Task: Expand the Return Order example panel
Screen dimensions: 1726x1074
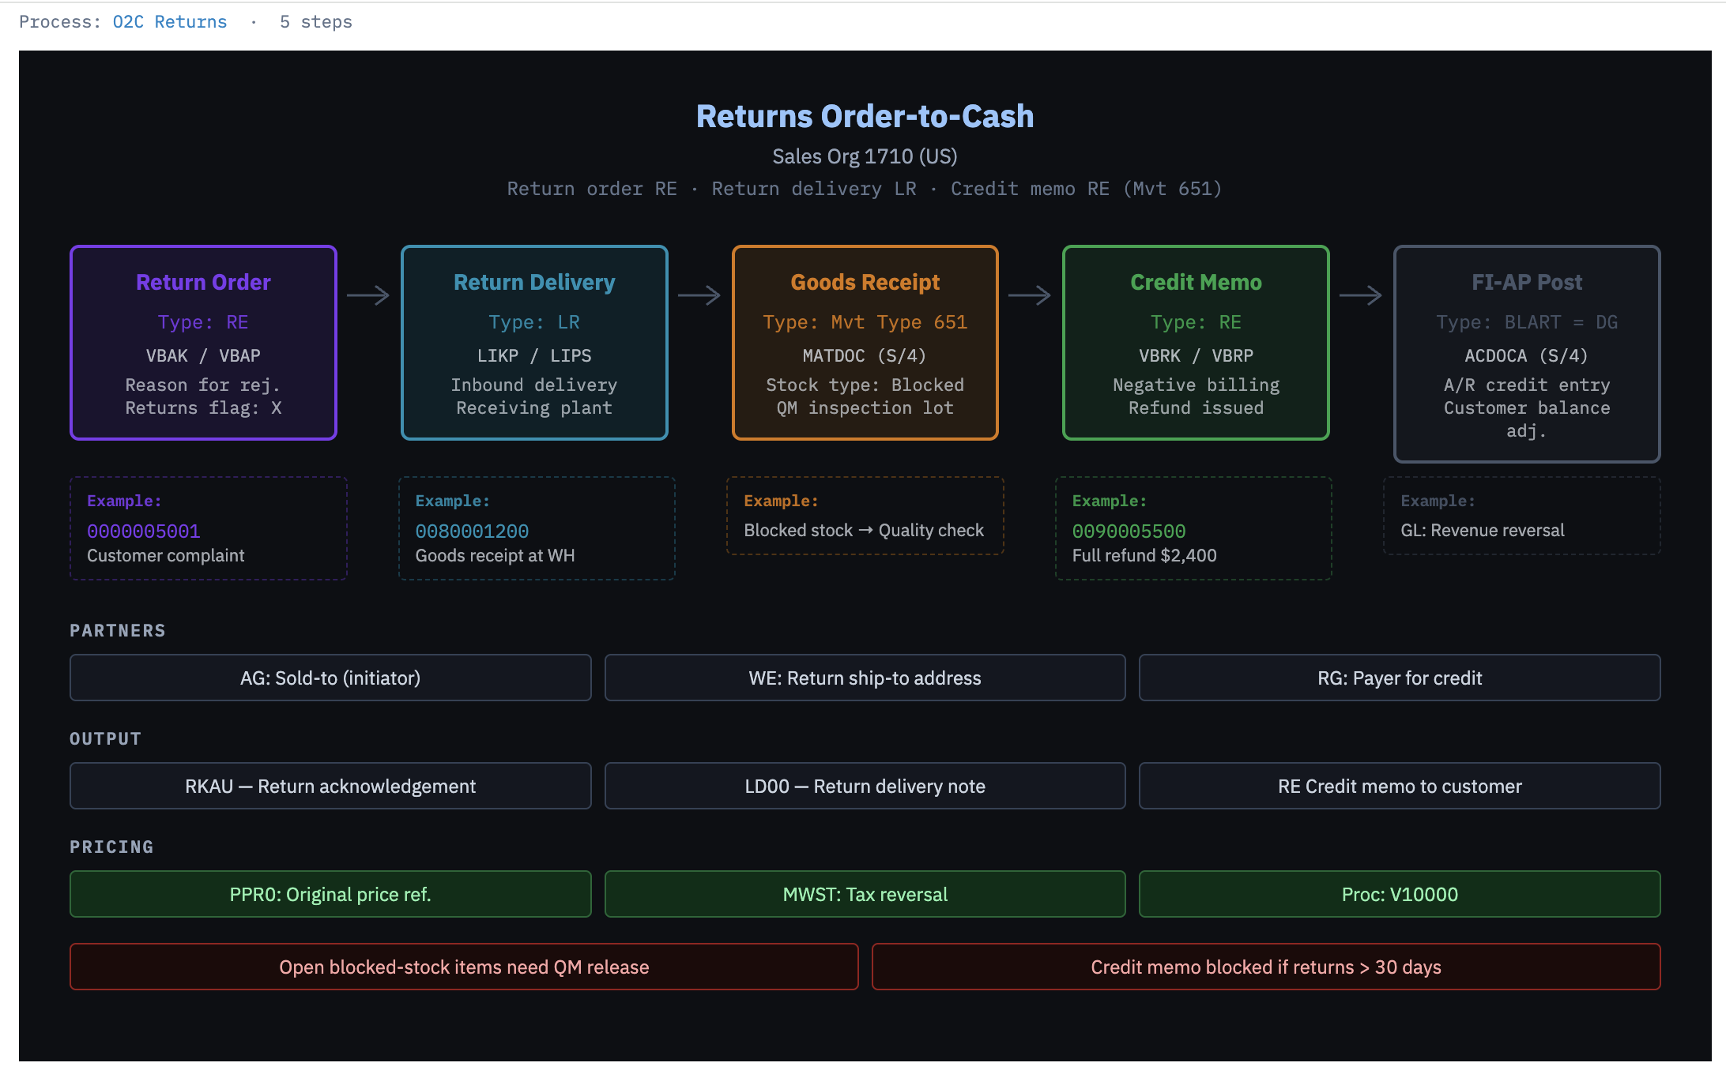Action: tap(208, 528)
